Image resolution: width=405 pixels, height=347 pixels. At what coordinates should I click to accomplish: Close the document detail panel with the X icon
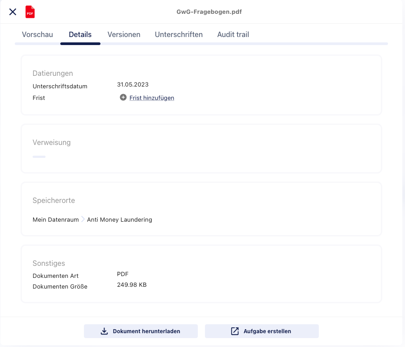[13, 12]
